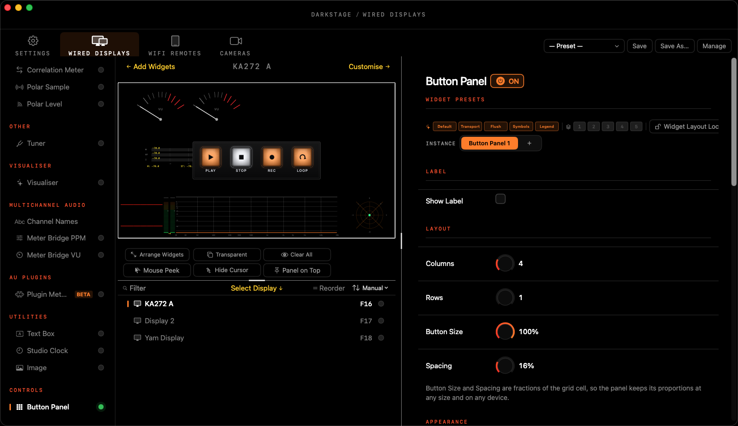The image size is (738, 426).
Task: Switch to the WiFi Remotes tab
Action: tap(175, 46)
